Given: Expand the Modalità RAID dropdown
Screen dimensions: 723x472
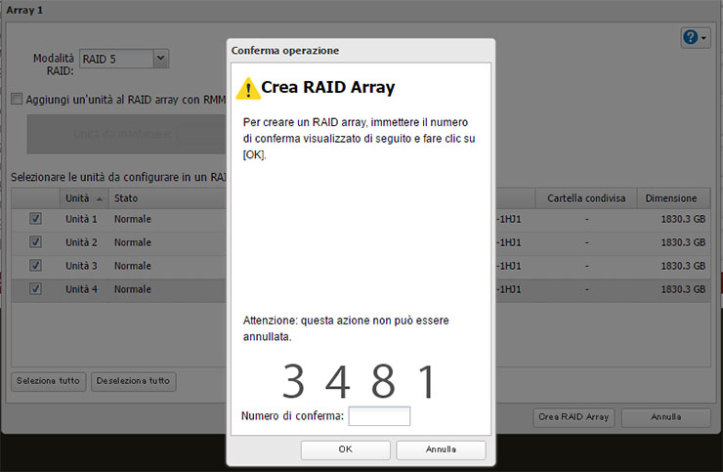Looking at the screenshot, I should coord(161,59).
